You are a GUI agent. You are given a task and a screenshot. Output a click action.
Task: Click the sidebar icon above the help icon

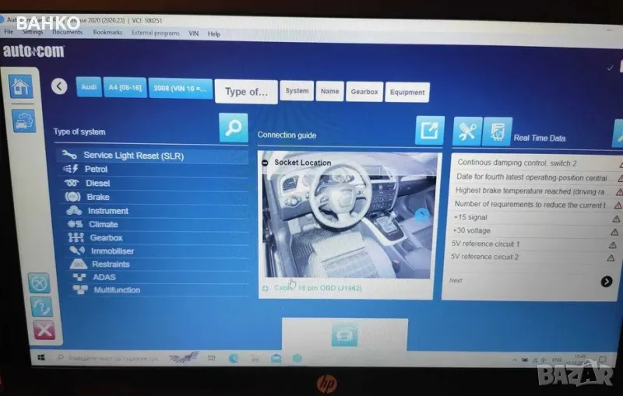[x=39, y=283]
